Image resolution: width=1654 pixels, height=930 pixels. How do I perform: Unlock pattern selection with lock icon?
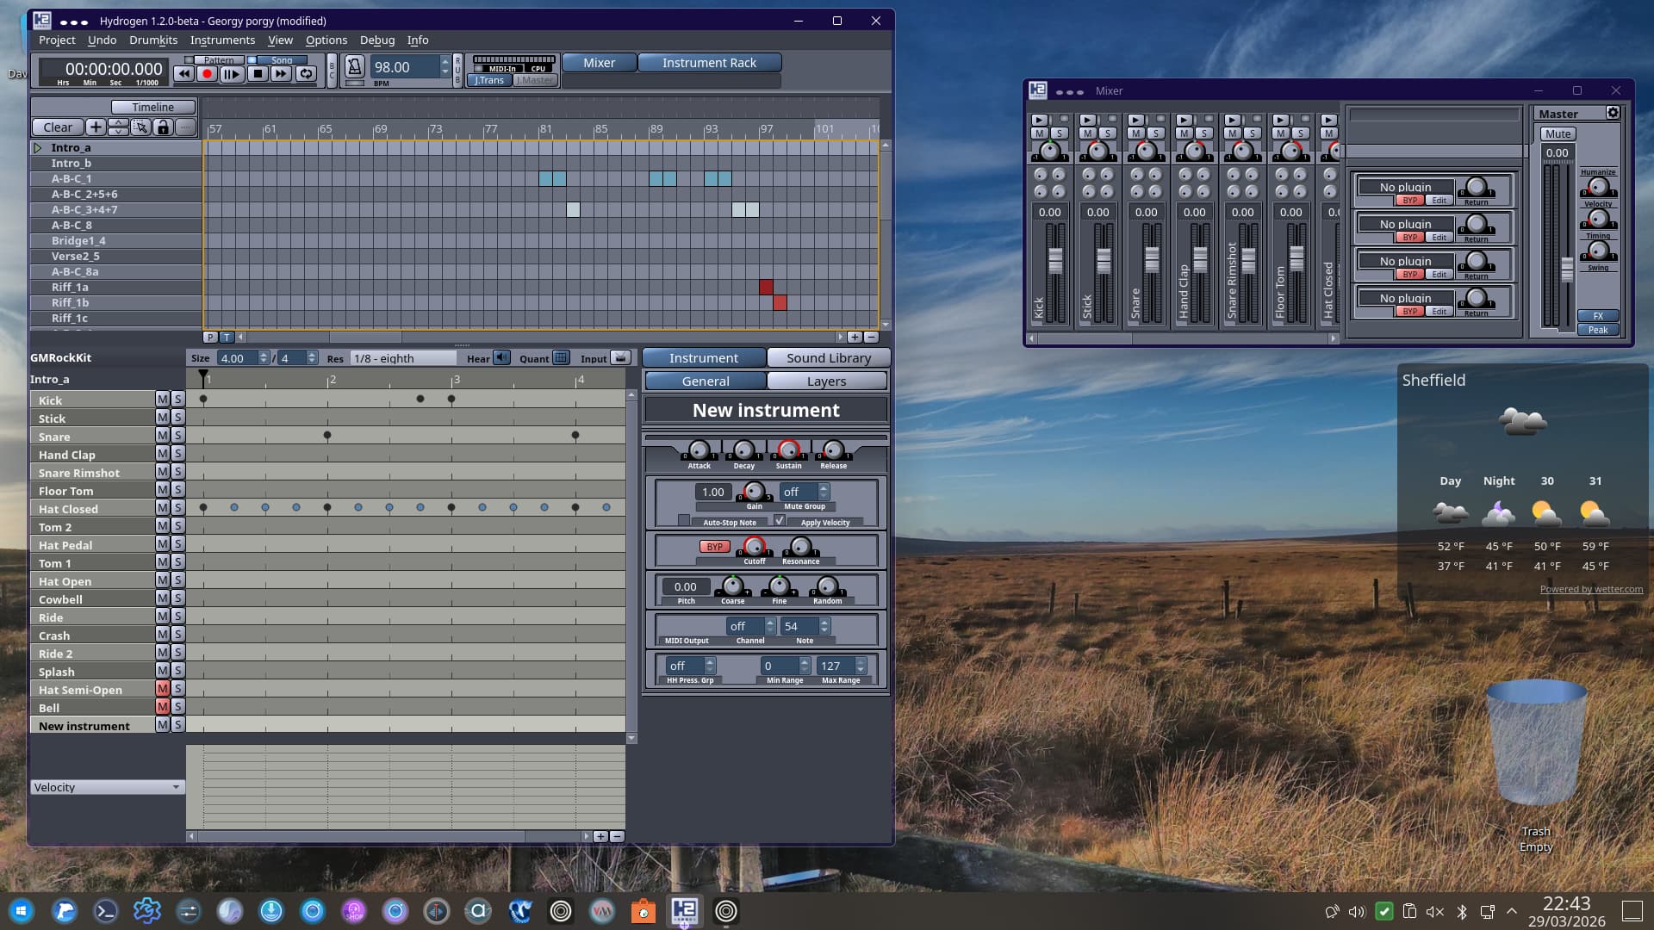point(163,127)
